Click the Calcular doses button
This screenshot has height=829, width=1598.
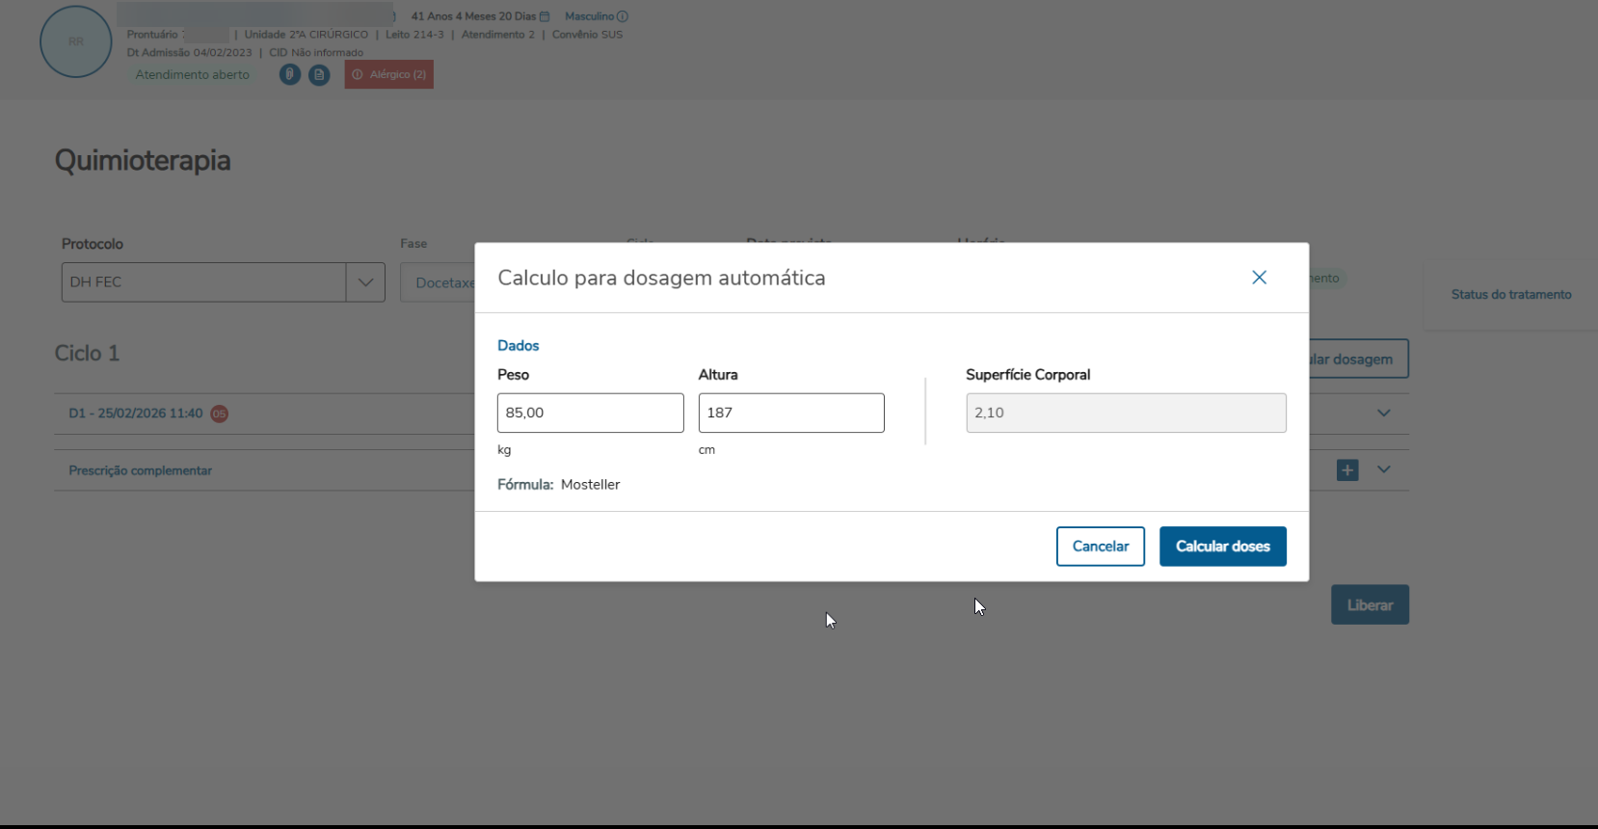coord(1222,547)
